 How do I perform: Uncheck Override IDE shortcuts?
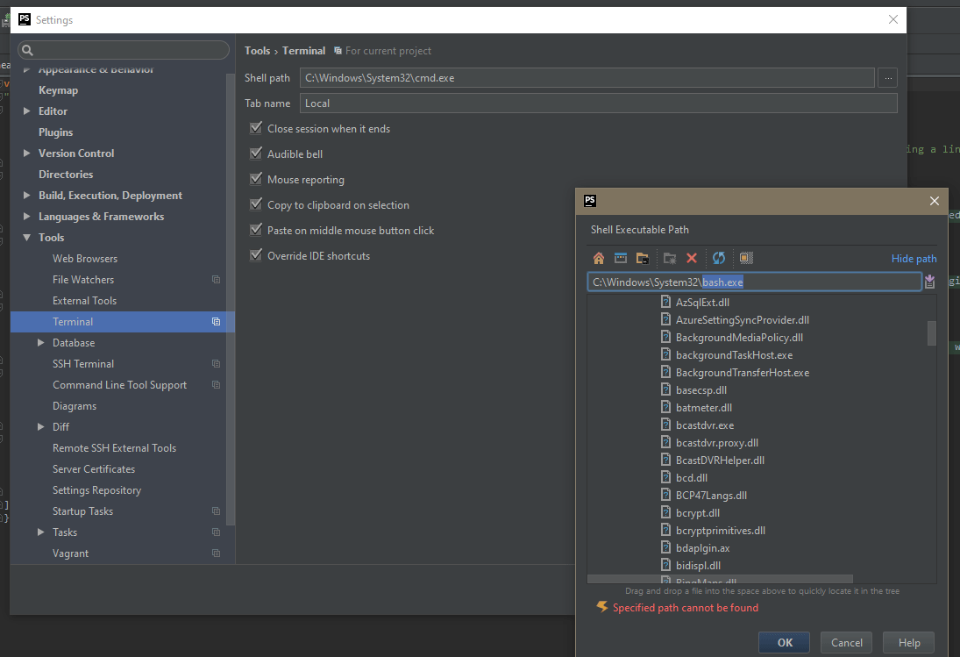pyautogui.click(x=256, y=255)
